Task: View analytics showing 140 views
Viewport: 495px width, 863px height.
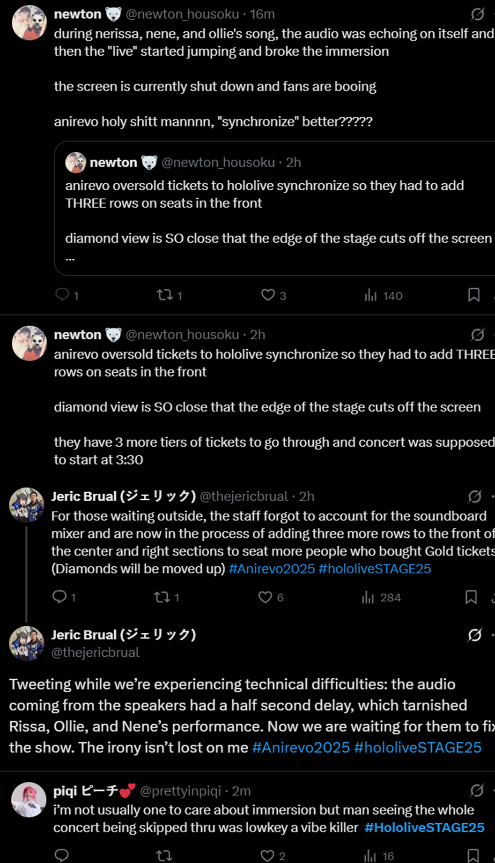Action: 383,295
